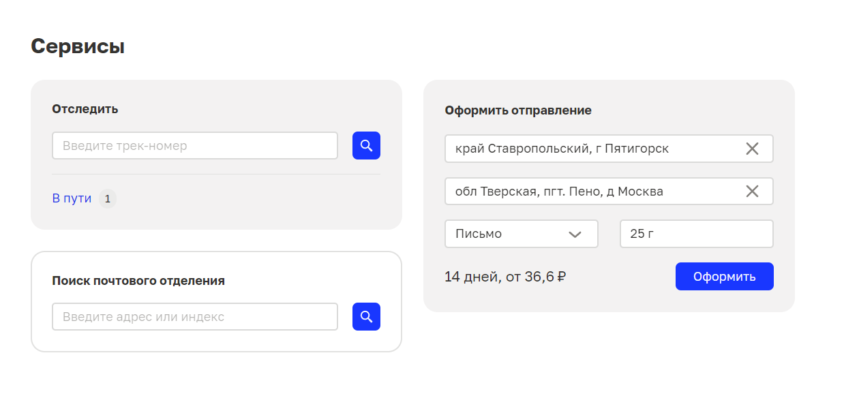Viewport: 844px width, 396px height.
Task: Focus the Введите трек-номер input field
Action: point(194,146)
